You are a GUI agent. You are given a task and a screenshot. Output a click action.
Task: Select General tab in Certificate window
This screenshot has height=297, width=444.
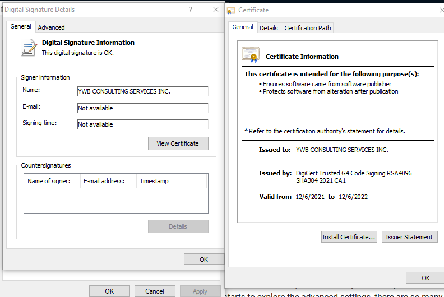coord(243,27)
